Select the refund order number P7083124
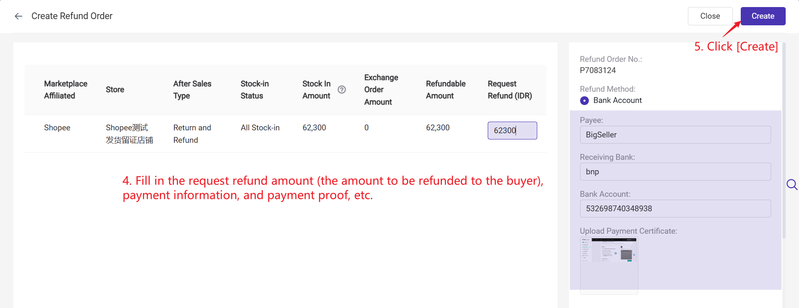This screenshot has width=799, height=308. pos(598,71)
